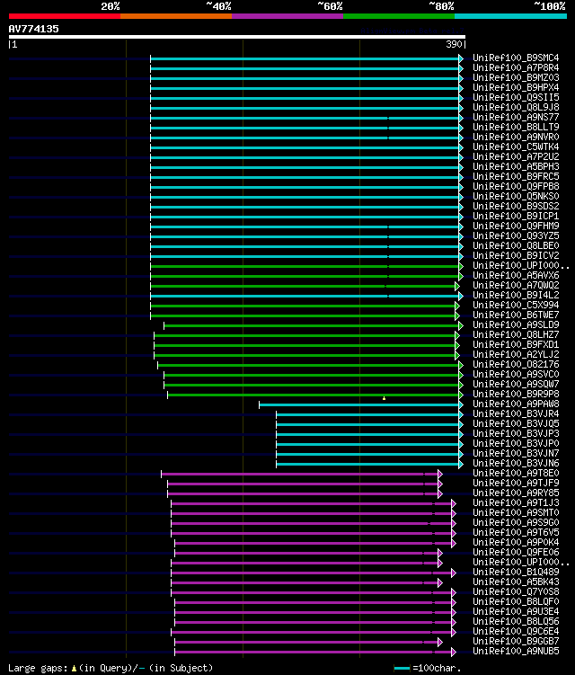Select the UniRef100_B9GGB7 label

point(516,642)
